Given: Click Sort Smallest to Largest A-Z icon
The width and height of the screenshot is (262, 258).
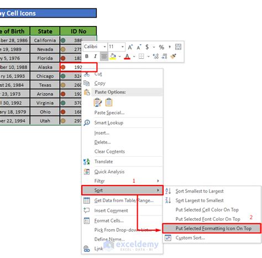Looking at the screenshot, I should point(168,191).
